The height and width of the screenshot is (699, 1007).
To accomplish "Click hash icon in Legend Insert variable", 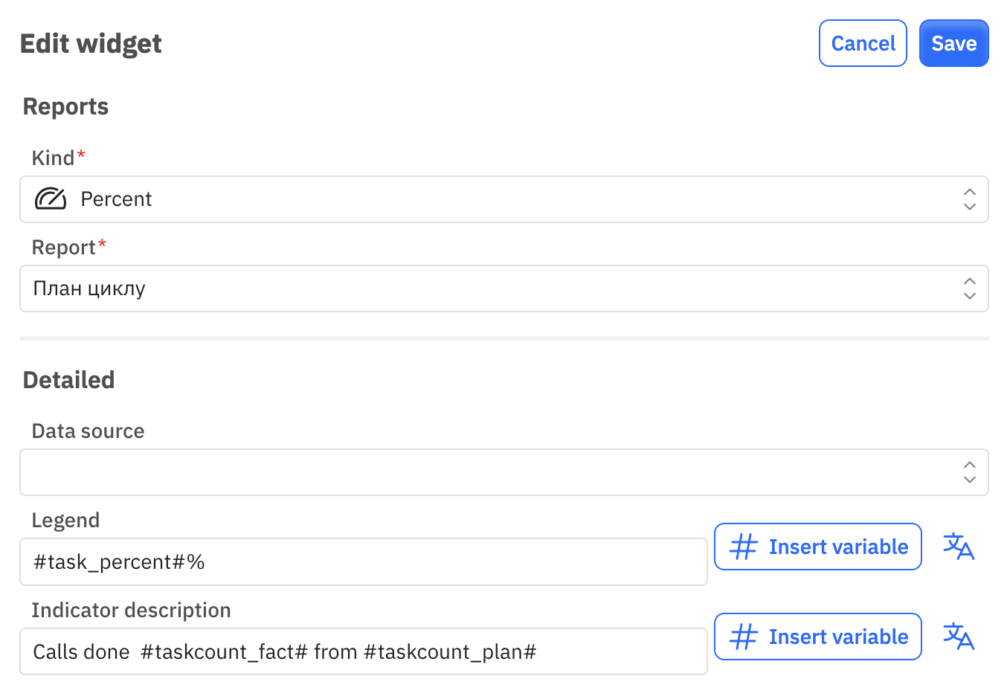I will coord(744,547).
